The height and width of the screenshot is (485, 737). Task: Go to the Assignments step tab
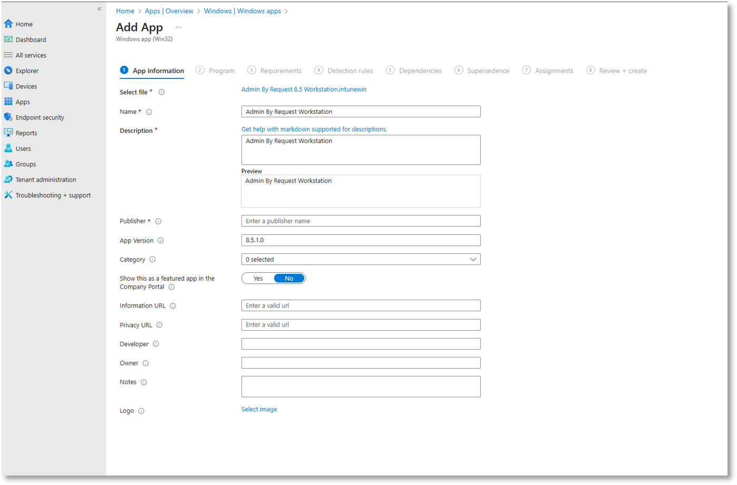click(548, 71)
